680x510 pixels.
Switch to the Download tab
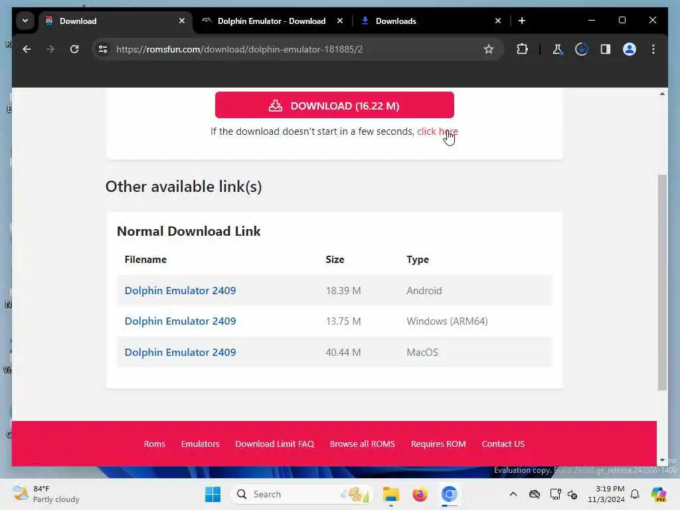(x=114, y=21)
